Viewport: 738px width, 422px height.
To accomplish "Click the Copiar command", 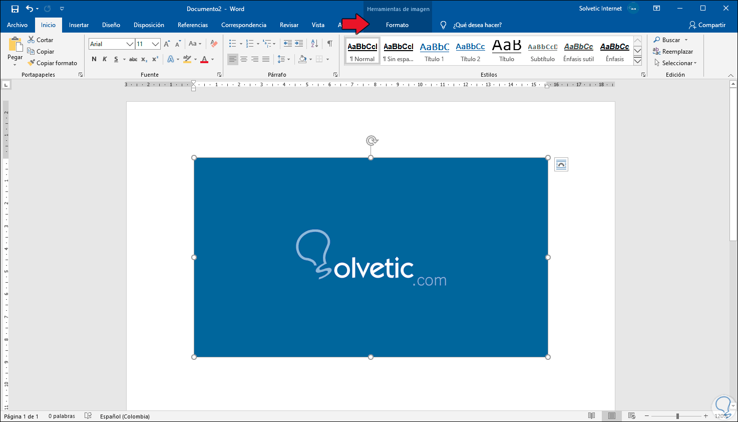I will [x=41, y=52].
